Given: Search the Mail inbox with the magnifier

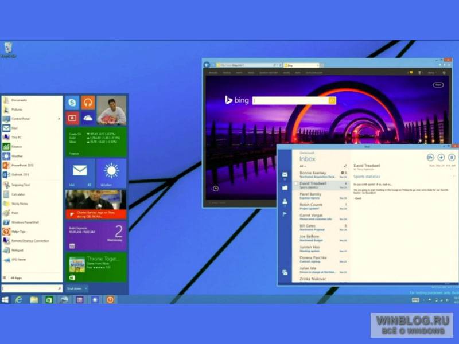Looking at the screenshot, I should pyautogui.click(x=345, y=166).
